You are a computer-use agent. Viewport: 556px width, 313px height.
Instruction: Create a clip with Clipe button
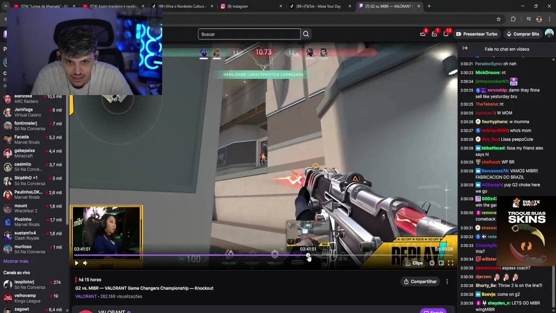[x=414, y=263]
